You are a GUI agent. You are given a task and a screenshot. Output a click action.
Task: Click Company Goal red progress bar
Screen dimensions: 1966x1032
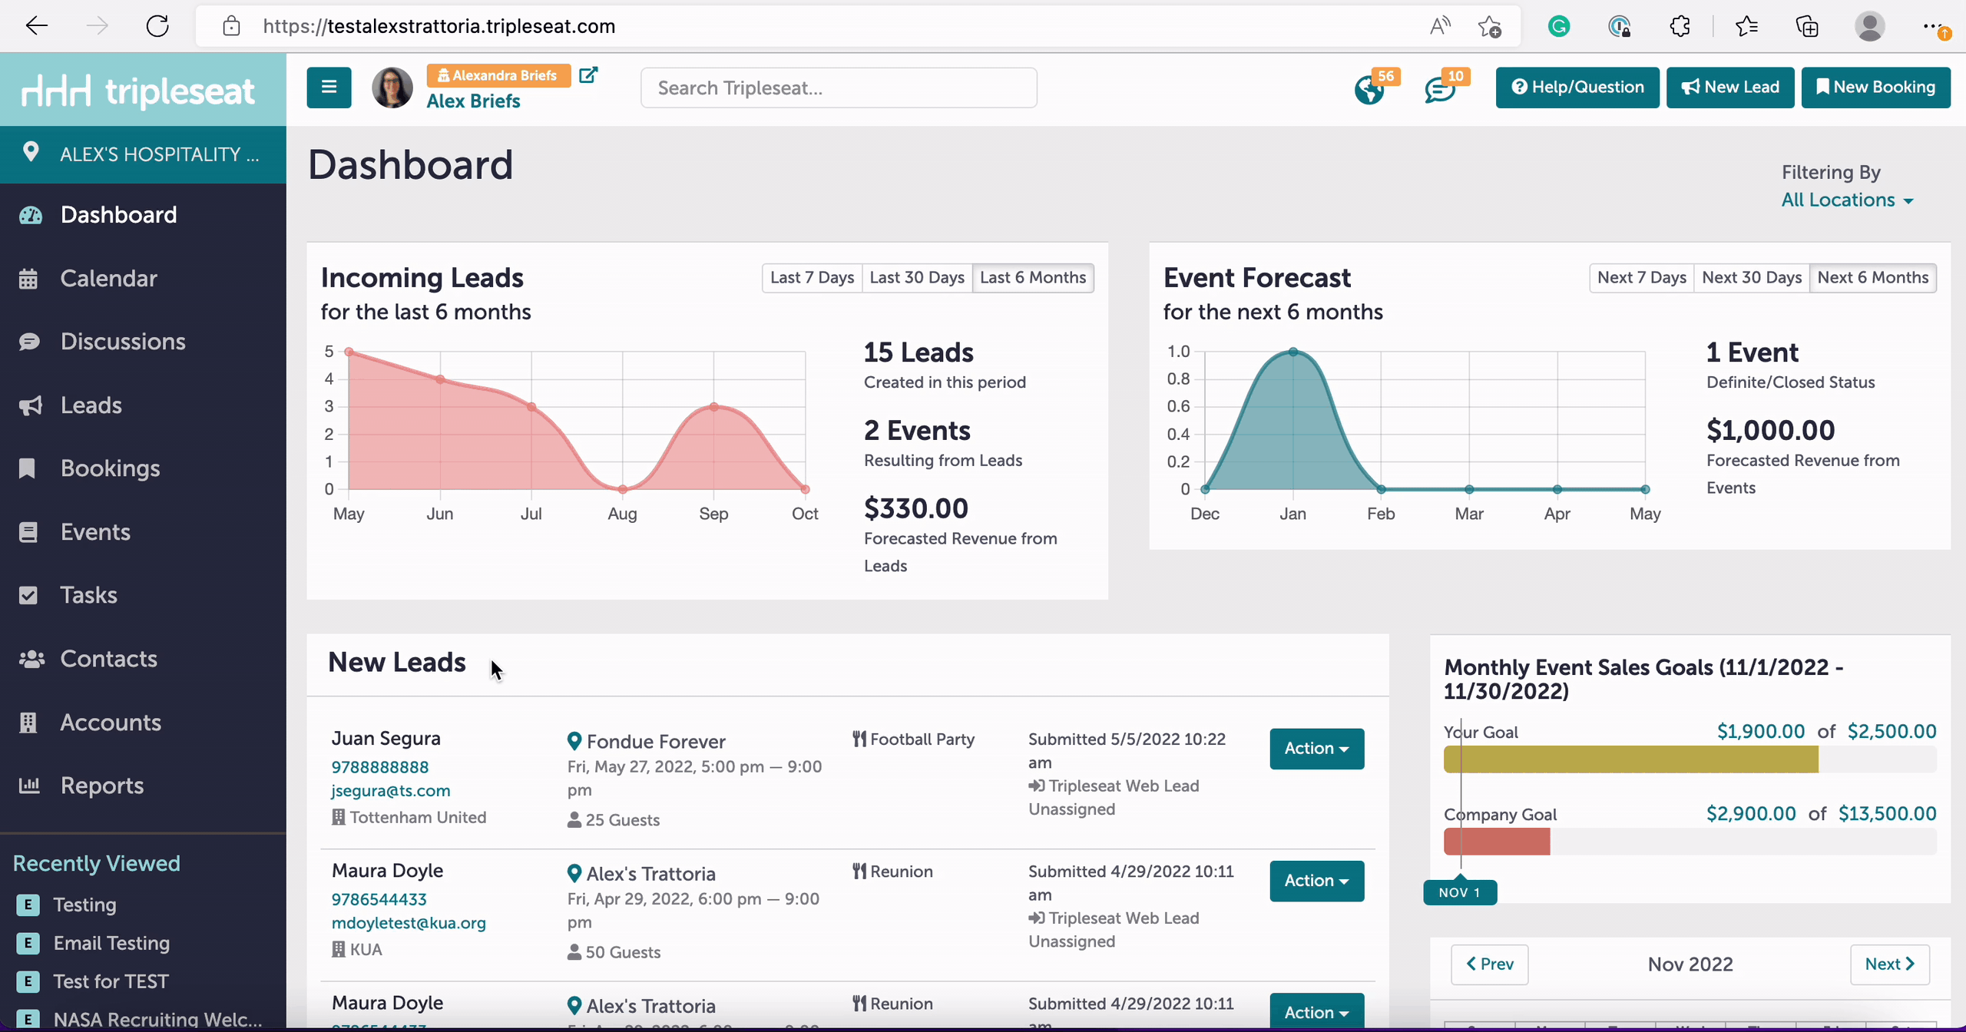coord(1497,842)
